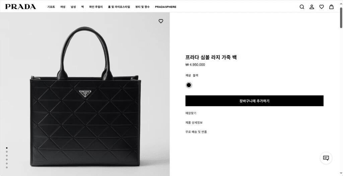Open the 파인 주얼리 menu
This screenshot has height=176, width=343.
[x=96, y=7]
